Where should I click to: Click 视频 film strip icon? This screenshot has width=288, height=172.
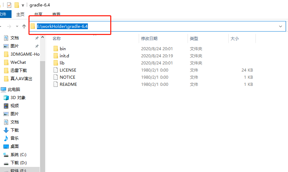click(x=6, y=106)
